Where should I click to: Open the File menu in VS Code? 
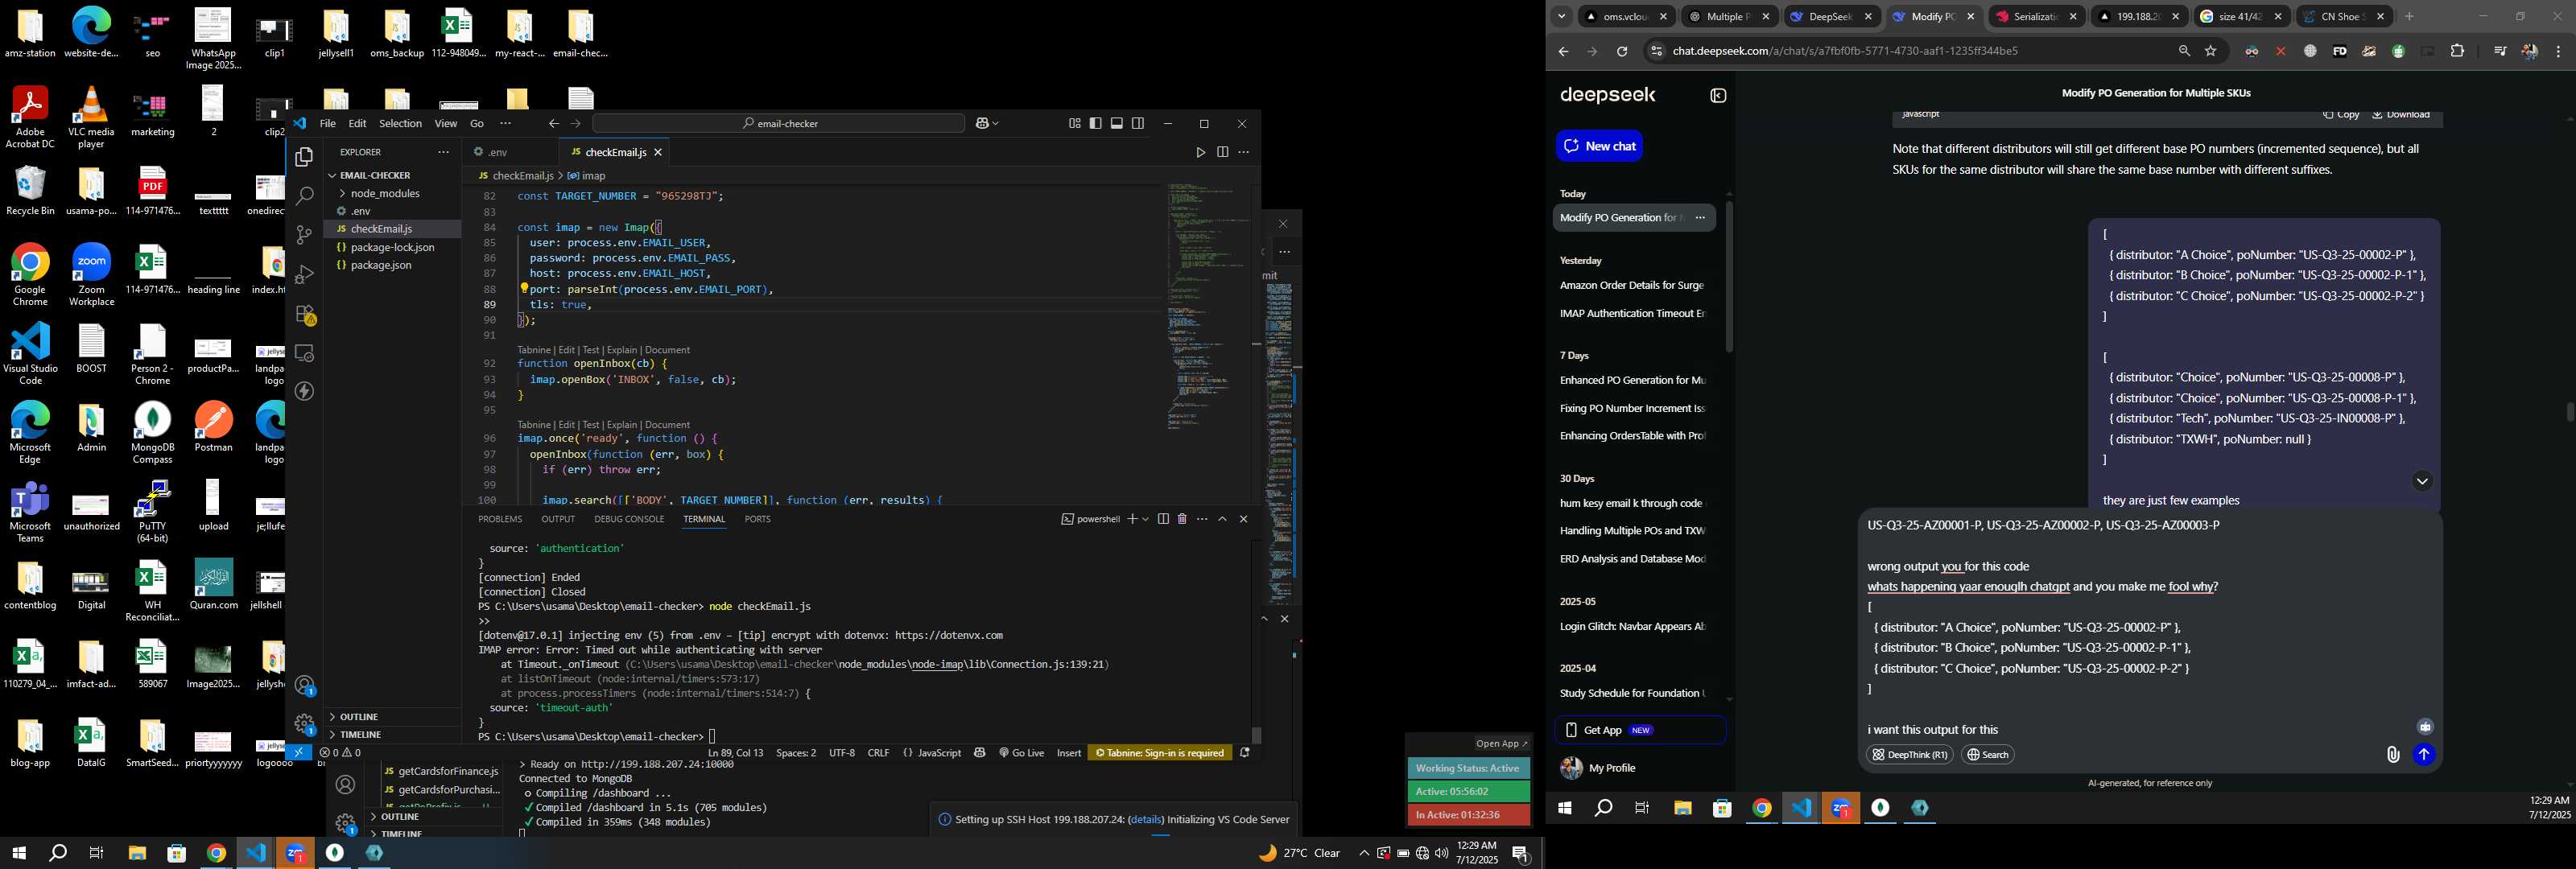click(x=327, y=124)
